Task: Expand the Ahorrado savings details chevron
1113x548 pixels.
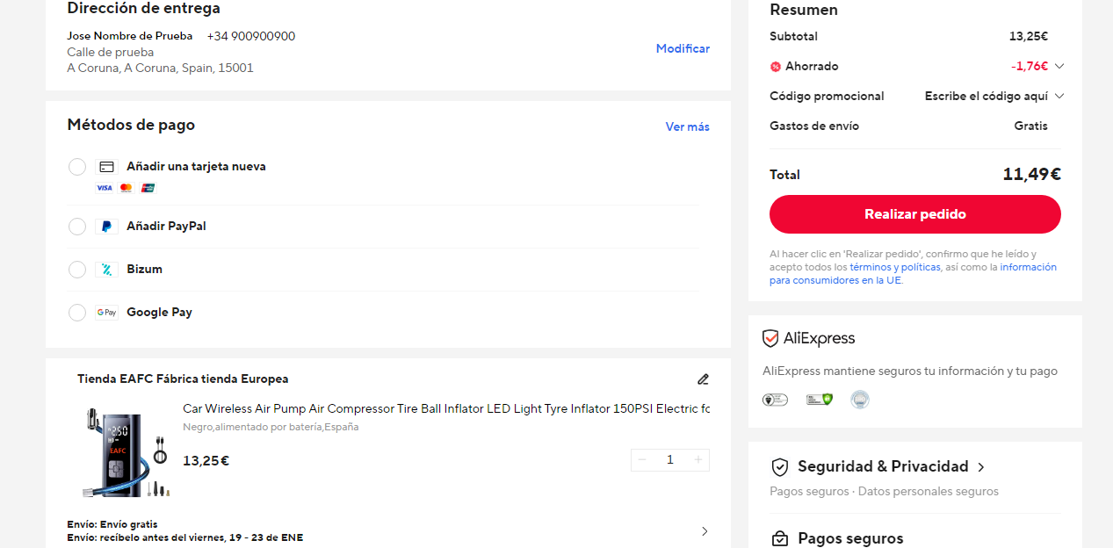Action: click(1059, 67)
